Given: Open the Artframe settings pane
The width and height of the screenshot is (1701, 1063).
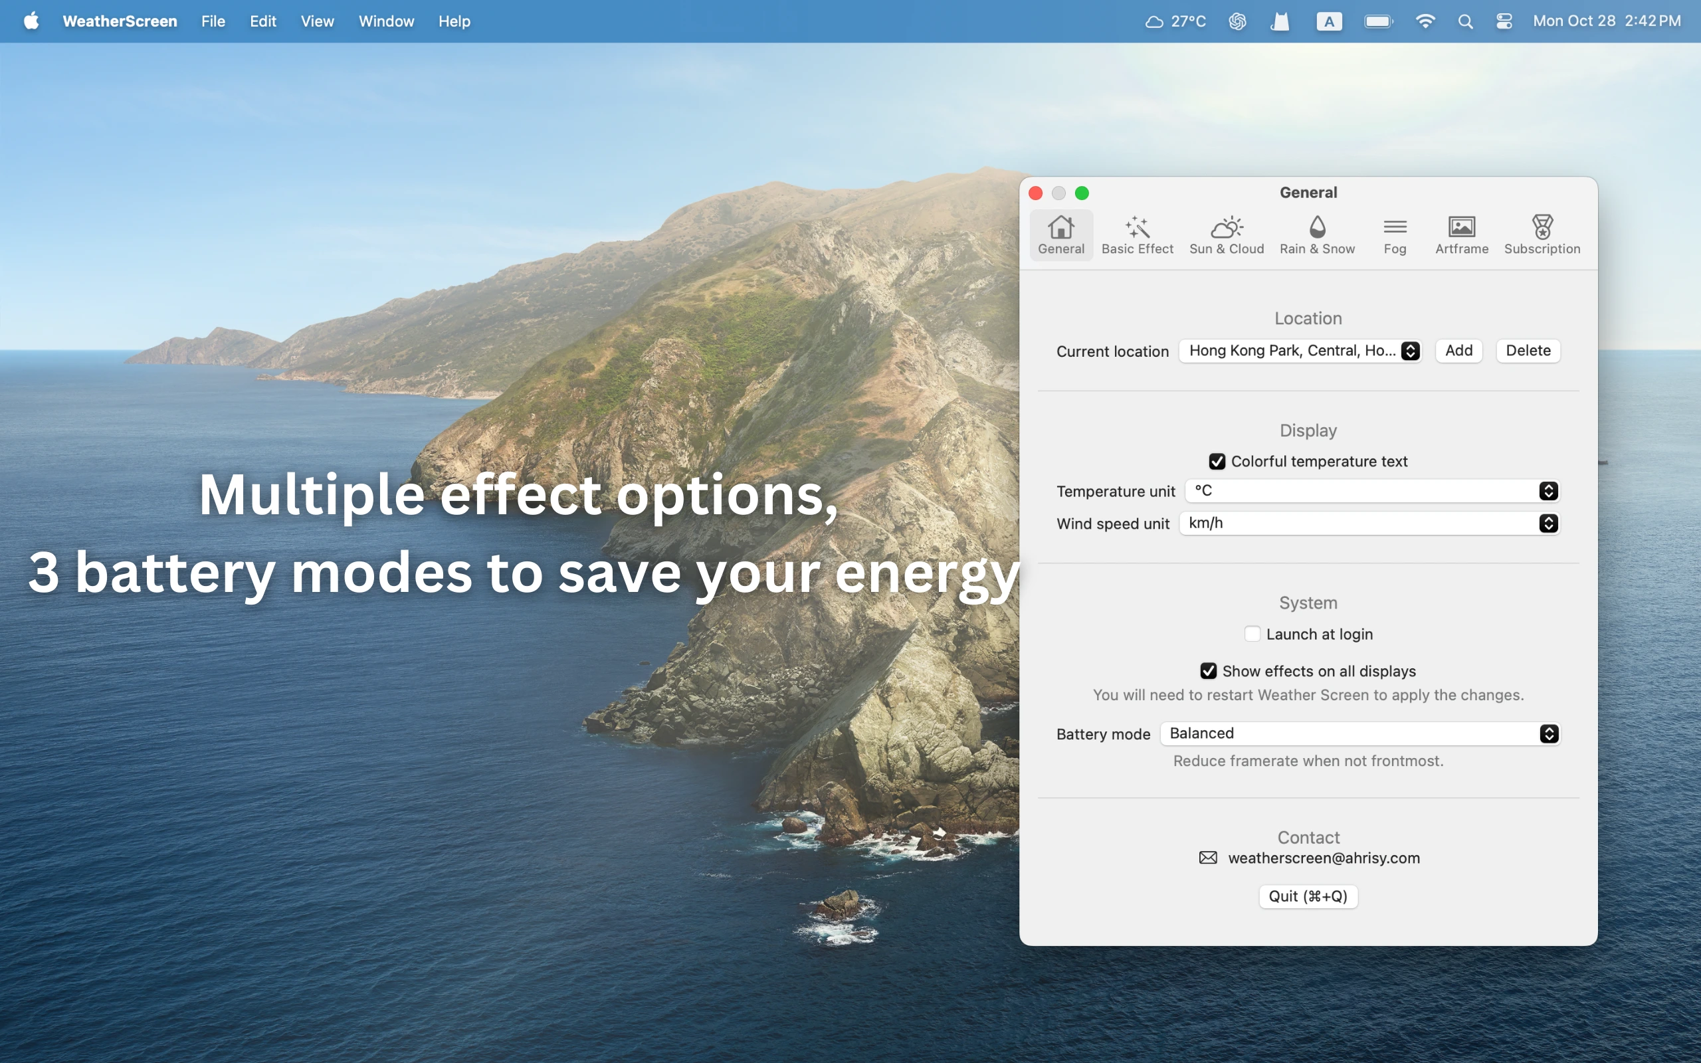Looking at the screenshot, I should pos(1460,235).
